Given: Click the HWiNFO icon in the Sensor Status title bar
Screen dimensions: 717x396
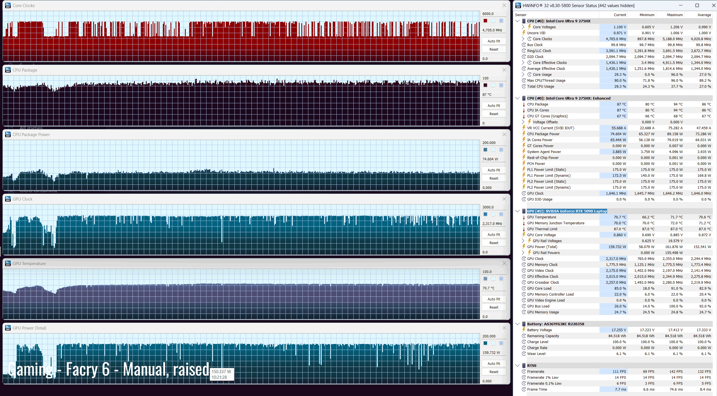Looking at the screenshot, I should 518,5.
